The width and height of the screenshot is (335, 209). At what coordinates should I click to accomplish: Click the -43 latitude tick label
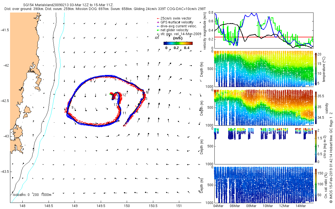[6, 136]
